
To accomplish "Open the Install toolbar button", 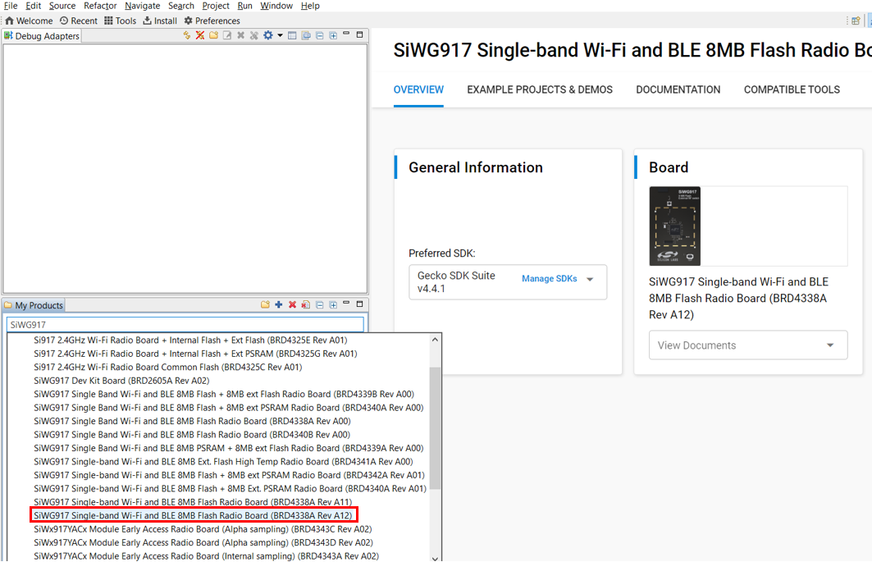I will pyautogui.click(x=160, y=21).
